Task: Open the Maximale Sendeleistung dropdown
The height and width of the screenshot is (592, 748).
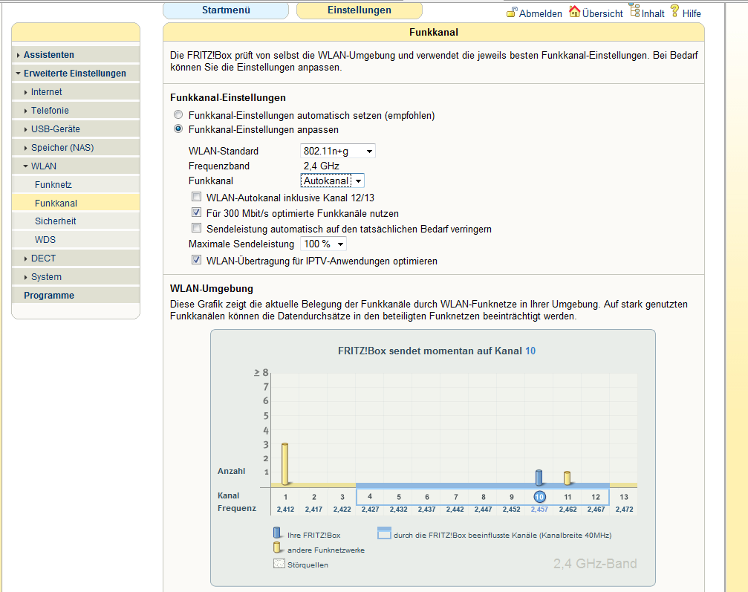Action: pos(323,244)
